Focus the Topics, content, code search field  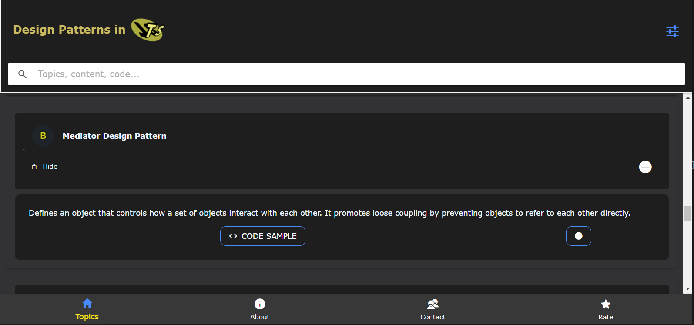(346, 74)
